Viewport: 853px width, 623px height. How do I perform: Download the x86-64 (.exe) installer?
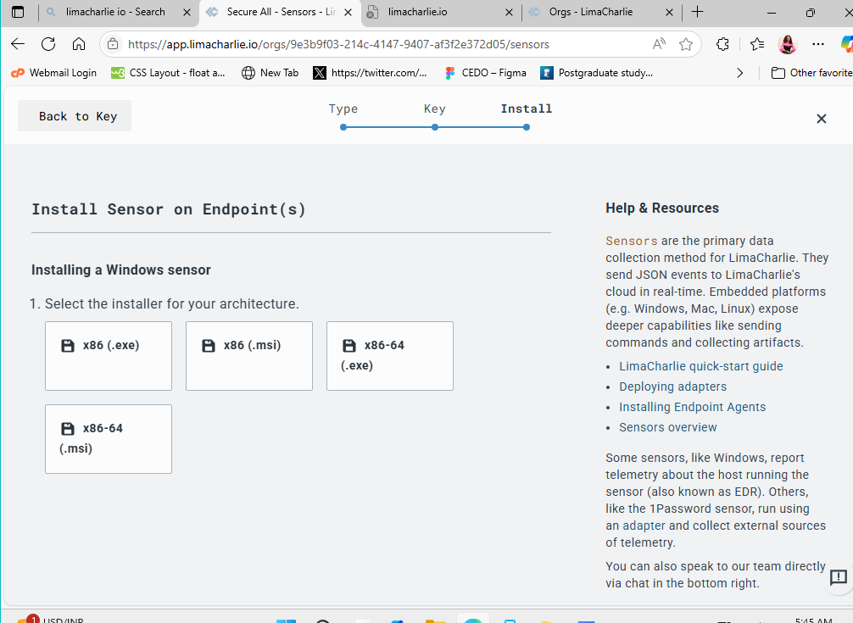[x=389, y=355]
